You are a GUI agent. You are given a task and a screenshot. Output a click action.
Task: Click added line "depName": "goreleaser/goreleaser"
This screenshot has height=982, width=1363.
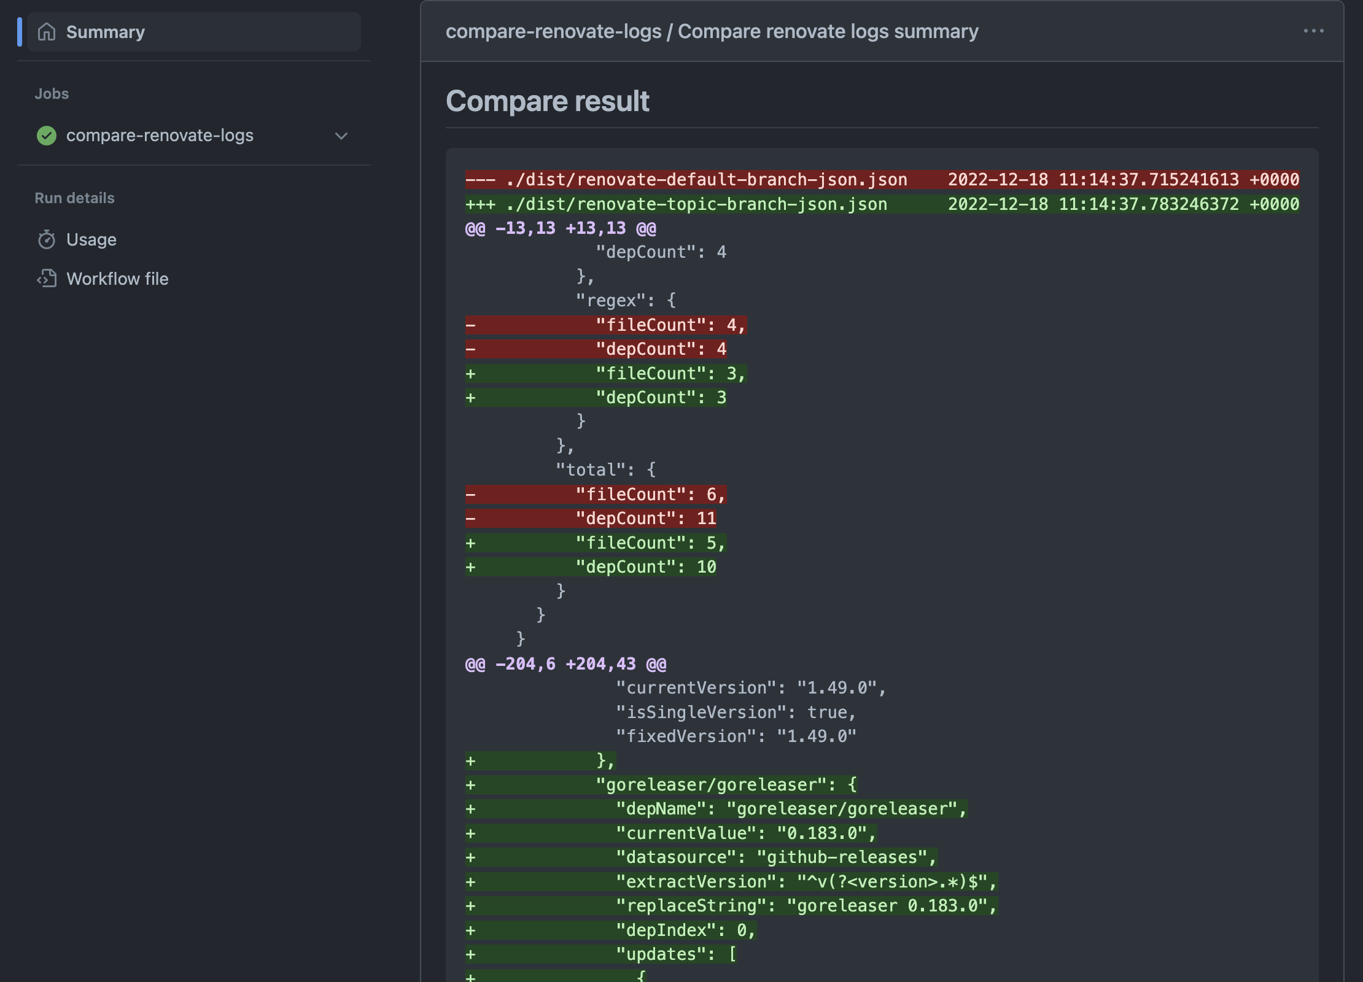tap(716, 809)
